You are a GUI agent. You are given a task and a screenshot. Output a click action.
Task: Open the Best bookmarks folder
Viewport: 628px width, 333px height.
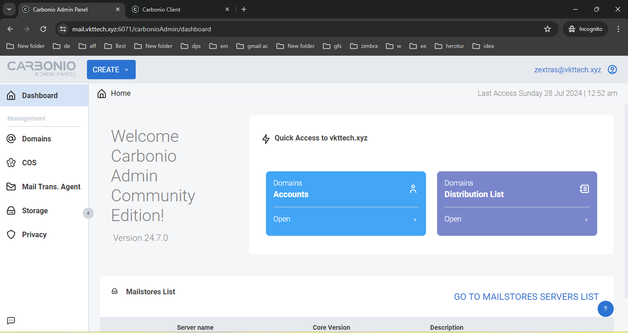tap(115, 46)
